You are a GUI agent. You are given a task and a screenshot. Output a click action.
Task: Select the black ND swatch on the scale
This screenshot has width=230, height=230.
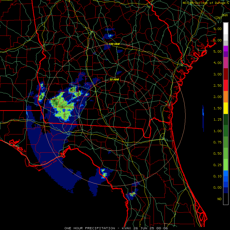(x=226, y=199)
